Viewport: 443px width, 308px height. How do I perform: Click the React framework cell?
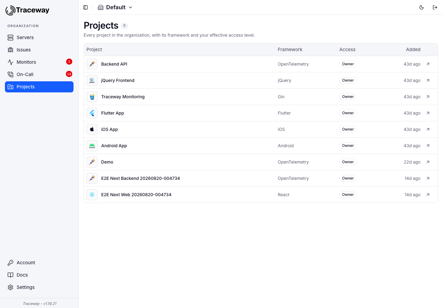[x=284, y=195]
